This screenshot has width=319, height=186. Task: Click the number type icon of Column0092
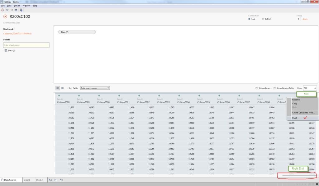(x=139, y=95)
